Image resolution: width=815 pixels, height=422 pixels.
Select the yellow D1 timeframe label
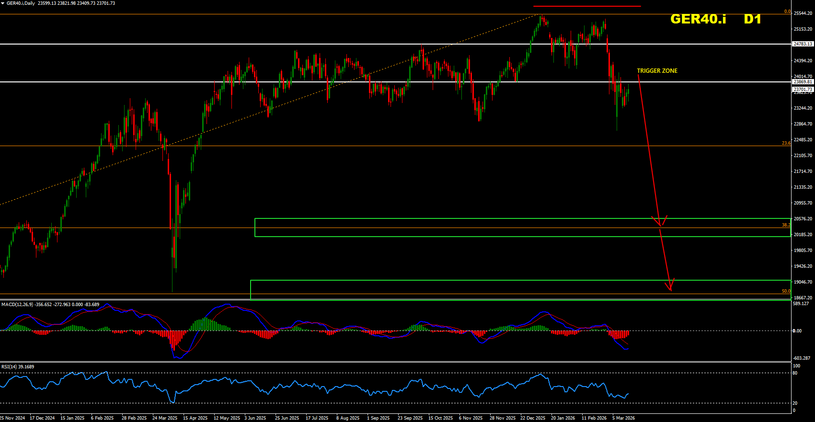(752, 19)
